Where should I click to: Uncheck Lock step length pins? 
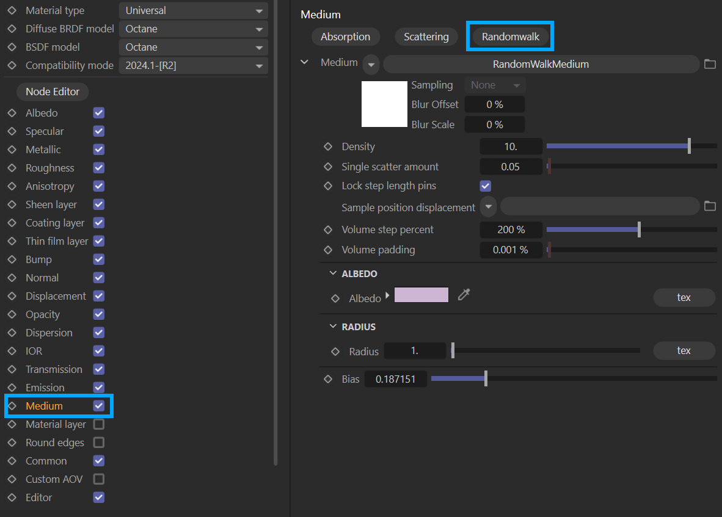[486, 186]
